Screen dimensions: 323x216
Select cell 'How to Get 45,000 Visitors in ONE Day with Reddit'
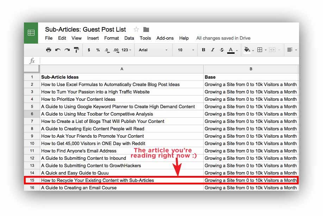[122, 144]
